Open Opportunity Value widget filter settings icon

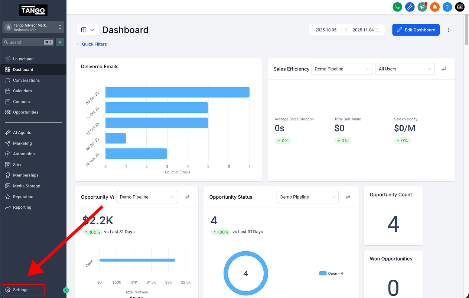point(188,197)
